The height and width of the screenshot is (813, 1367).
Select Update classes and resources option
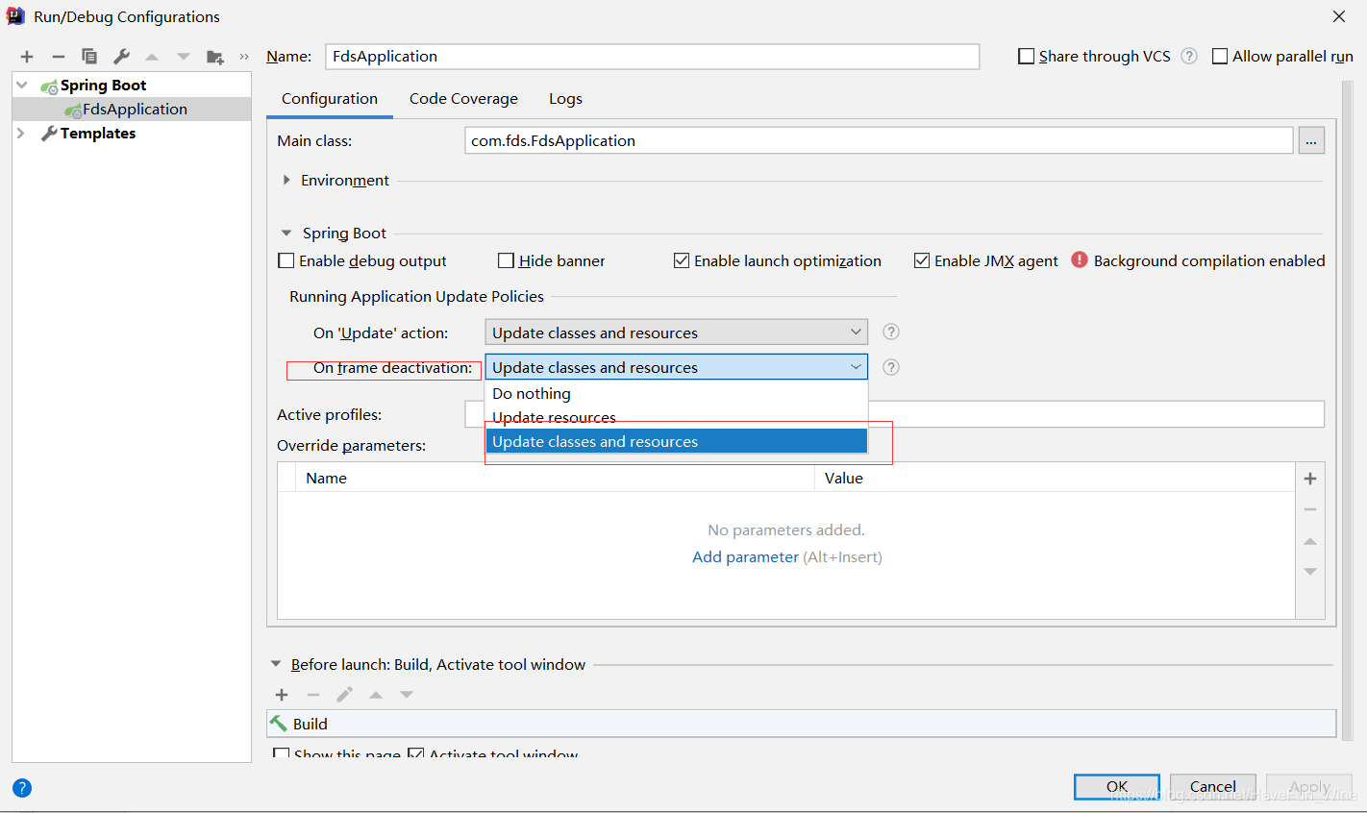pyautogui.click(x=677, y=441)
